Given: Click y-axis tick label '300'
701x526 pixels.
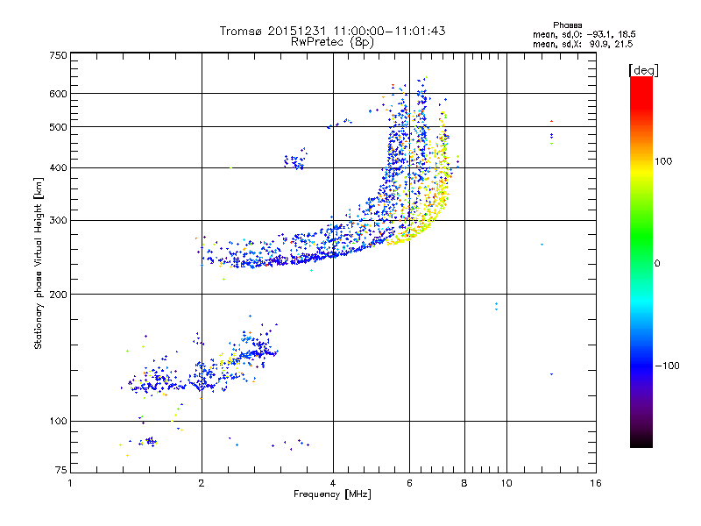Looking at the screenshot, I should pos(59,221).
